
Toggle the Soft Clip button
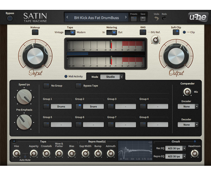pos(176,32)
